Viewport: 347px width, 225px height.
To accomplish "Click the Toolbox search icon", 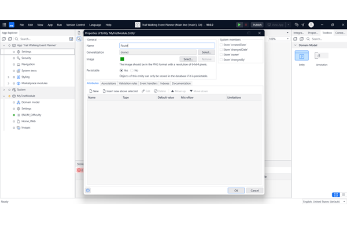I will (x=308, y=39).
